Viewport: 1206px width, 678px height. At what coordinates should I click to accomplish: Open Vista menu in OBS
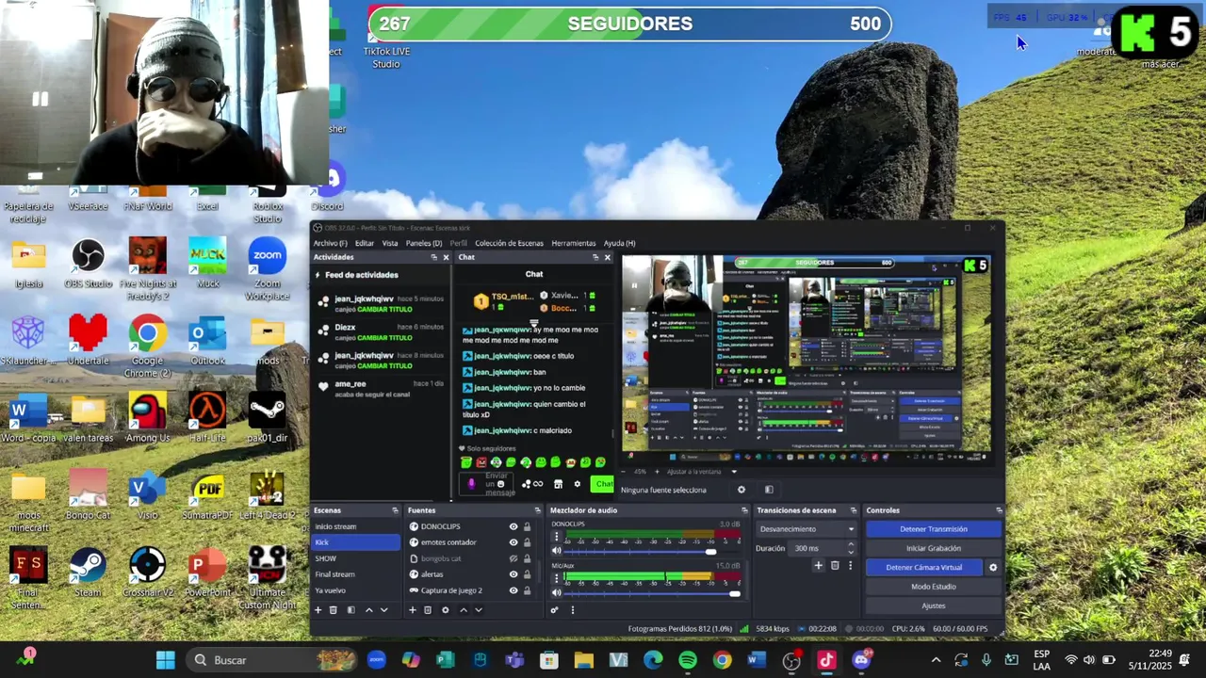pos(390,243)
